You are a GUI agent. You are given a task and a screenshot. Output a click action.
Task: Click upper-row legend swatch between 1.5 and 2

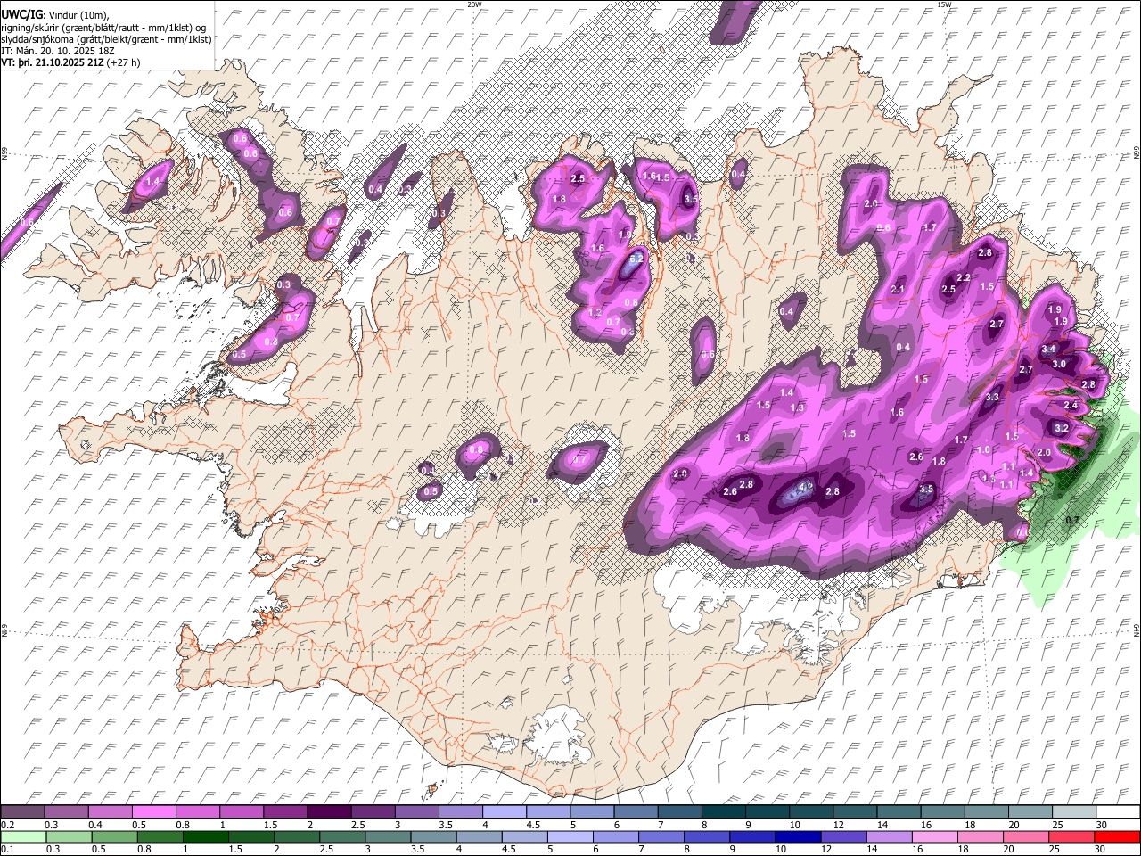point(285,812)
